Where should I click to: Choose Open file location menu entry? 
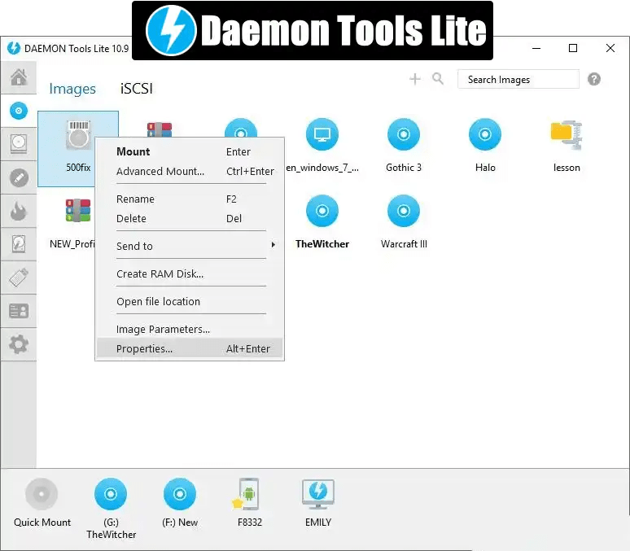(190, 301)
